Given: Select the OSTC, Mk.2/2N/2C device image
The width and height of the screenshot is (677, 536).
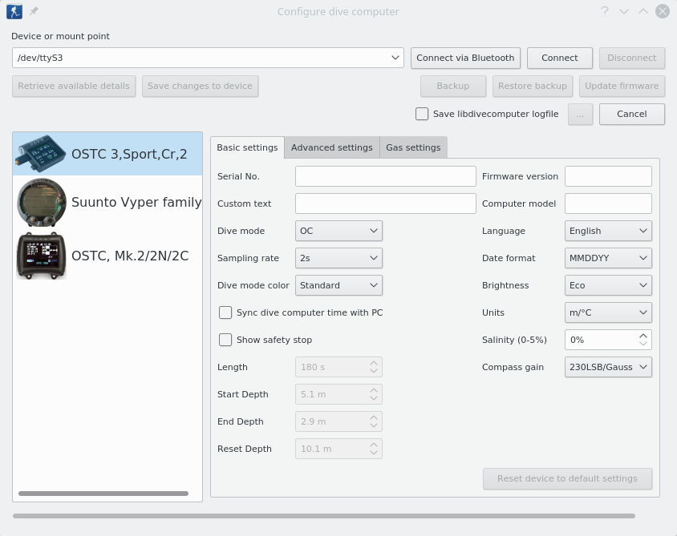Looking at the screenshot, I should (x=42, y=256).
